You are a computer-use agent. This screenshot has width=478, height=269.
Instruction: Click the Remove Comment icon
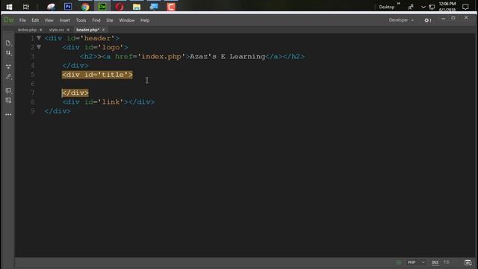pyautogui.click(x=8, y=100)
